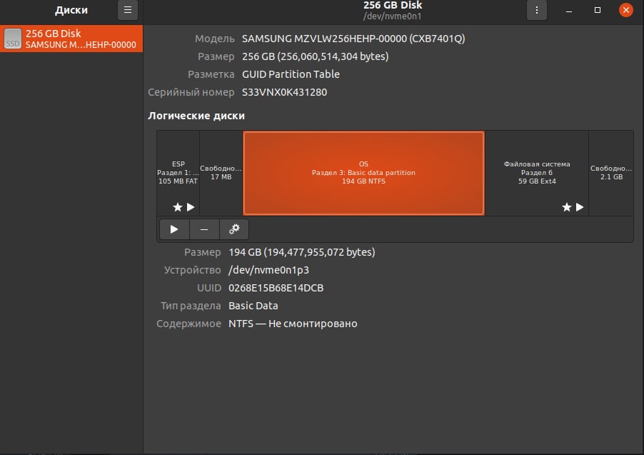The width and height of the screenshot is (644, 455).
Task: Mount the selected partition with play button
Action: tap(174, 229)
